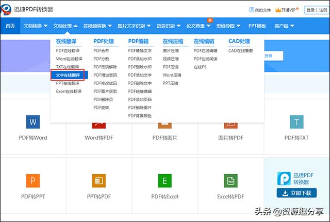Choose PPT压缩 menu entry

171,83
